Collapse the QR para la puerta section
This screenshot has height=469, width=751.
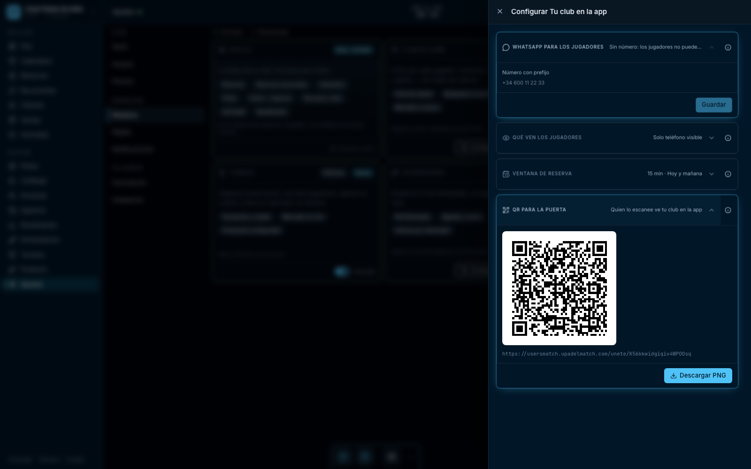(712, 210)
